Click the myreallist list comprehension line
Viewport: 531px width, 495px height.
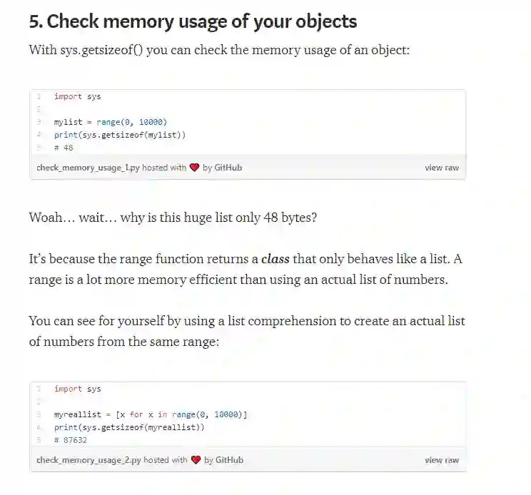pos(150,414)
